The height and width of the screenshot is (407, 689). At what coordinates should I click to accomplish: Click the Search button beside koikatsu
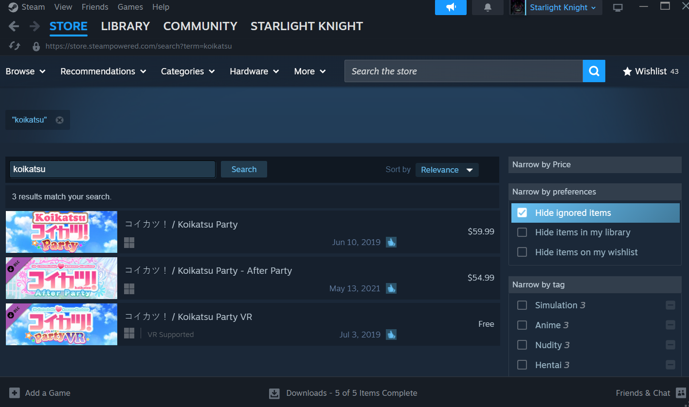point(244,169)
